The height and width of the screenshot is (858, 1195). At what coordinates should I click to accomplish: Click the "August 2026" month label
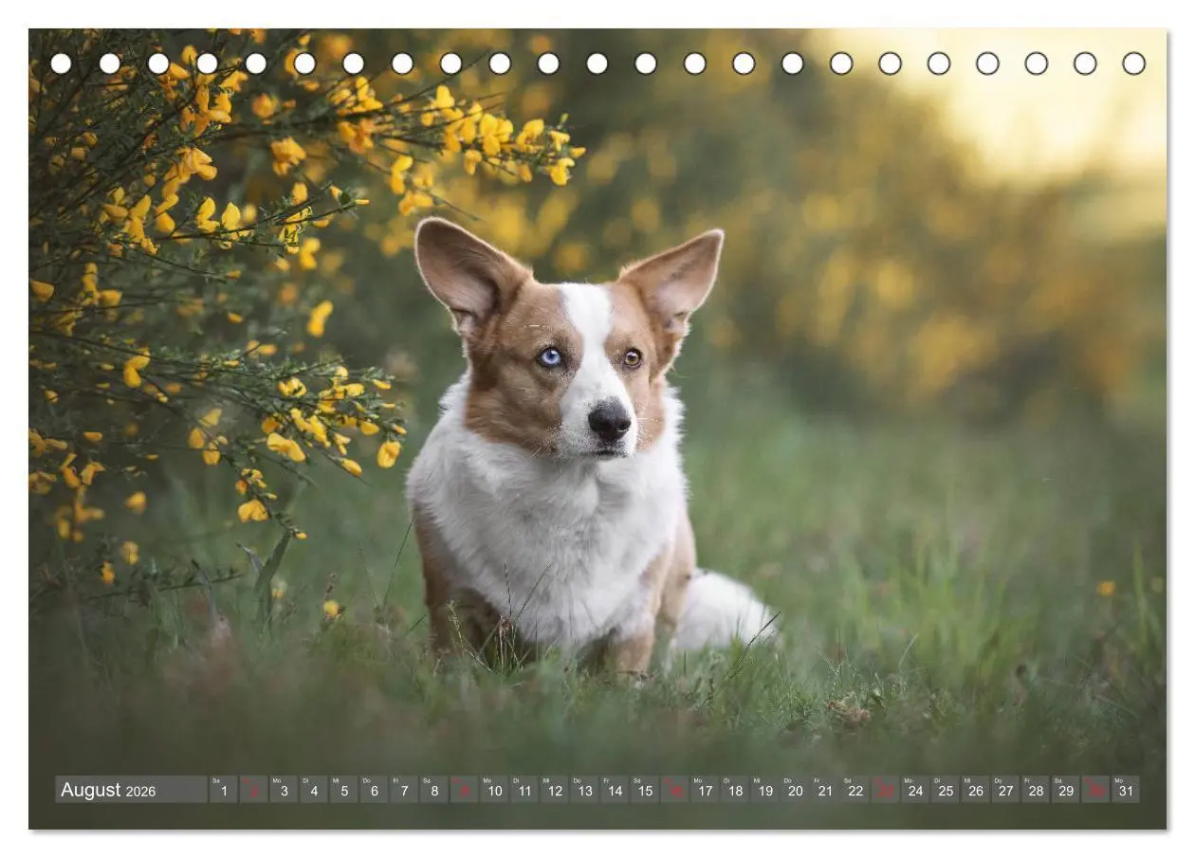pyautogui.click(x=108, y=790)
